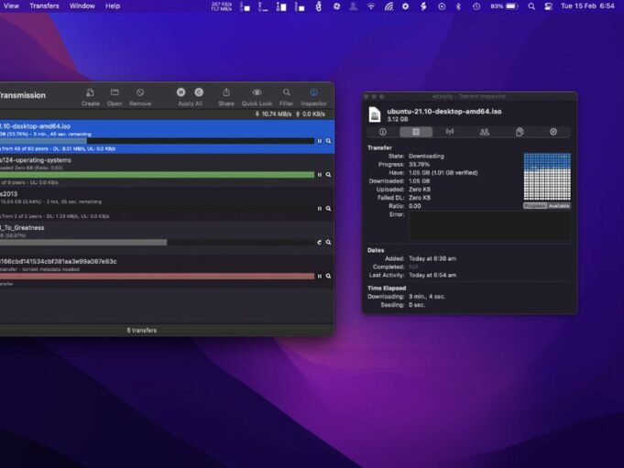
Task: Reveal 124-operating-systems in Finder
Action: tap(328, 175)
